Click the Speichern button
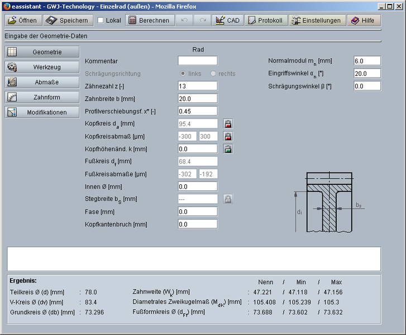This screenshot has height=335, width=406. click(67, 20)
